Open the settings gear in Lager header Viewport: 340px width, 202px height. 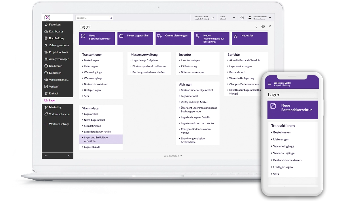[x=263, y=26]
